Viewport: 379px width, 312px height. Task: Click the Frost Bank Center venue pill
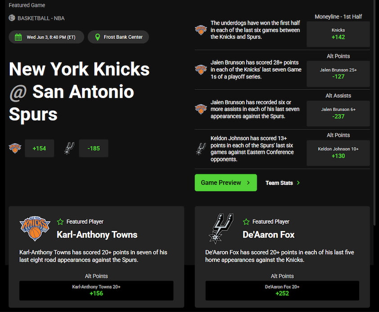(x=118, y=37)
